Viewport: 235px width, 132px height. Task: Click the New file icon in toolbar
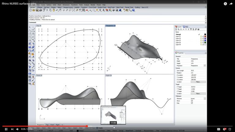coord(30,10)
